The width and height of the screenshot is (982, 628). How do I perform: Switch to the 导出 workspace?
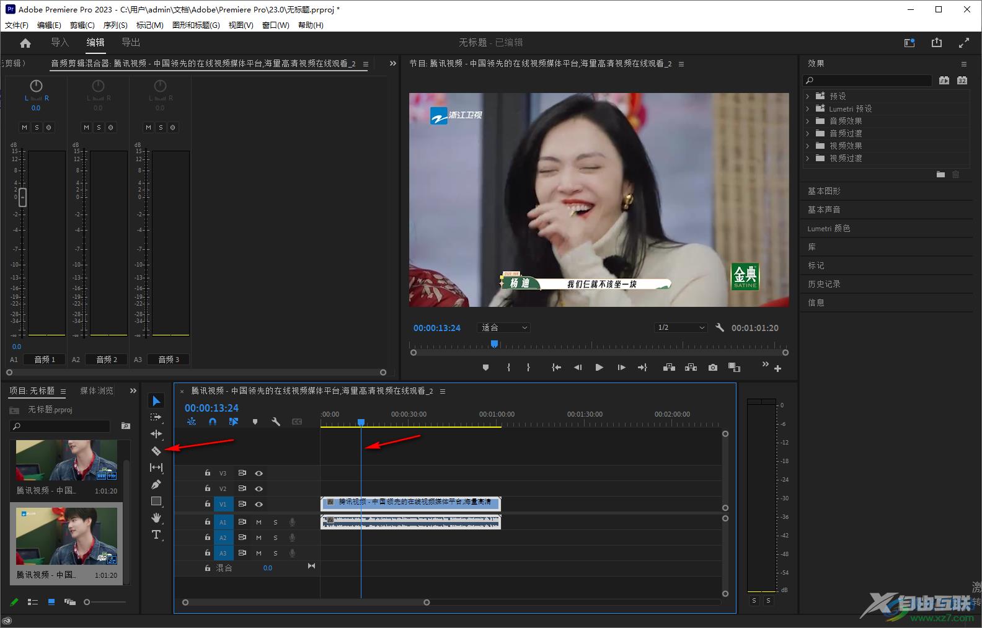(131, 42)
